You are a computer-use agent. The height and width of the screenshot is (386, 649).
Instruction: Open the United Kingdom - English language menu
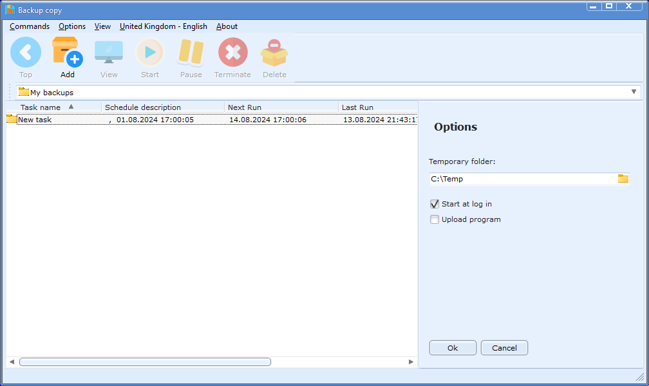coord(164,26)
